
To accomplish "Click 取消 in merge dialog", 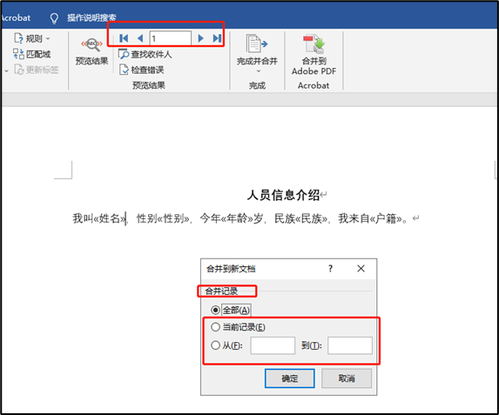I will pos(347,378).
